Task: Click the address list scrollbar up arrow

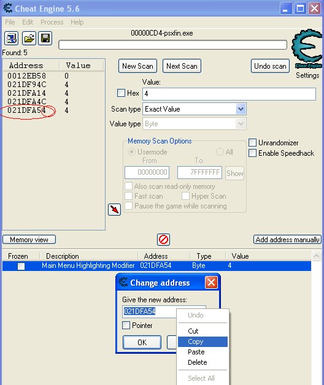Action: [317, 256]
